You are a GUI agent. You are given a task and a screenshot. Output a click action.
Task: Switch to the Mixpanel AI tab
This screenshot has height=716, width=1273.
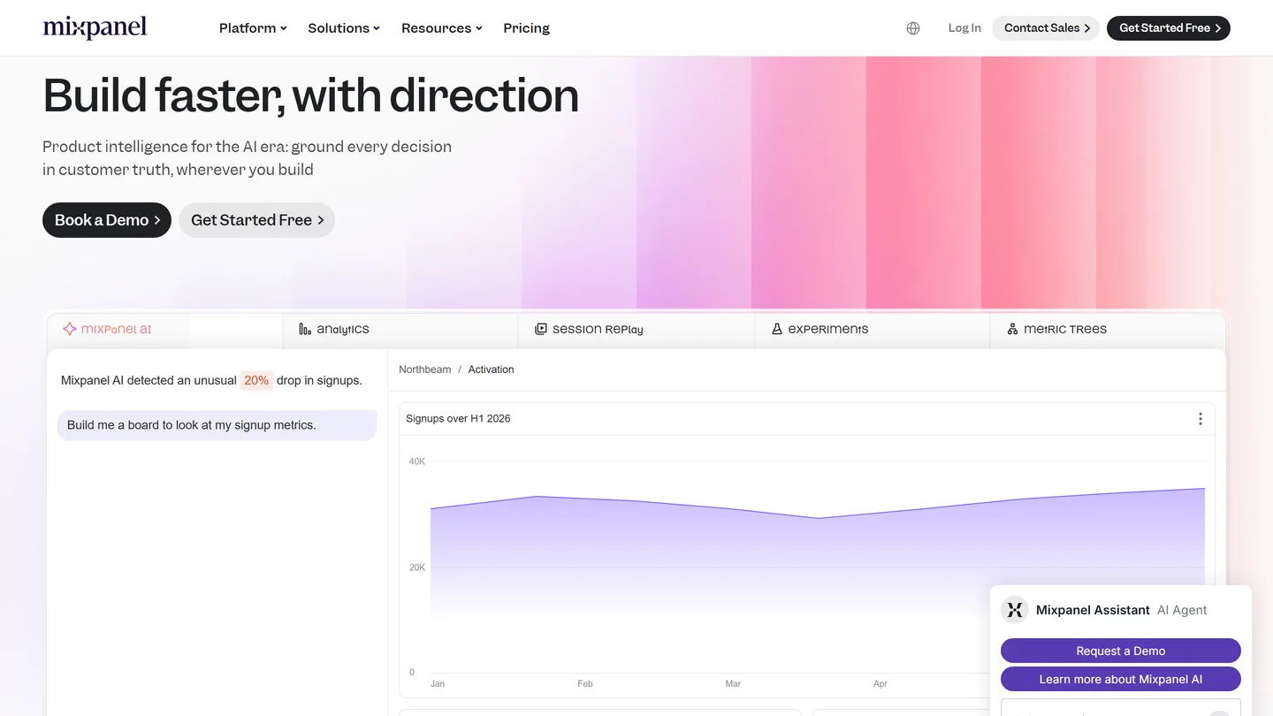[x=164, y=330]
